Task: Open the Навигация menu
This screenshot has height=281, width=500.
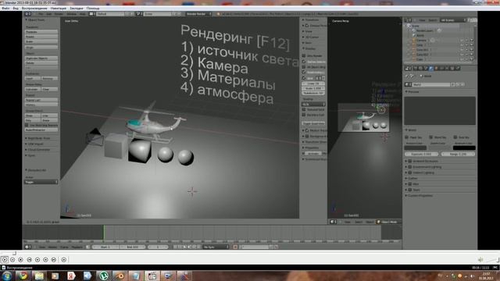Action: (59, 9)
